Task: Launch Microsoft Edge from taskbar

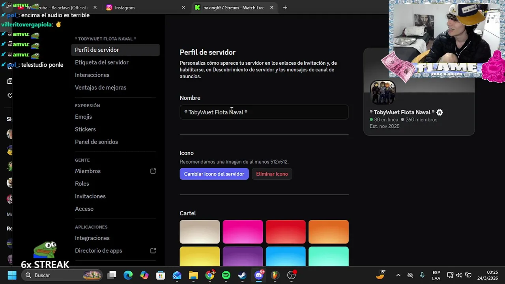Action: (x=128, y=275)
